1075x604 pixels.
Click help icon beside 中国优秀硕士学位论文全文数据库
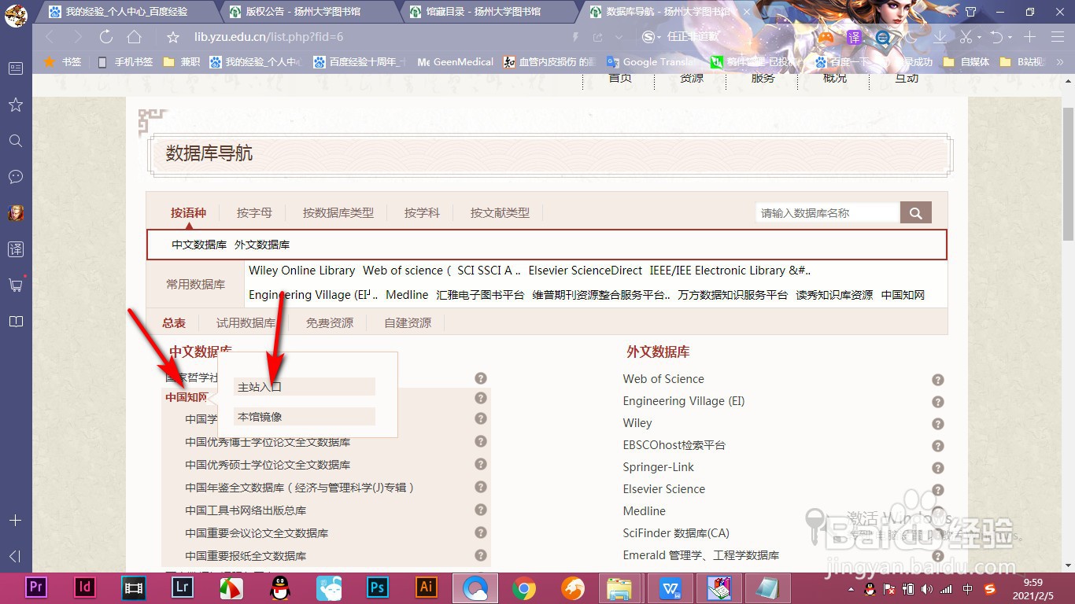(x=481, y=464)
